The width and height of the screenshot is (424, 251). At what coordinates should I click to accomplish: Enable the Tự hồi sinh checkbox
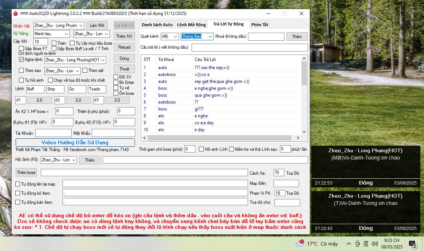21,80
